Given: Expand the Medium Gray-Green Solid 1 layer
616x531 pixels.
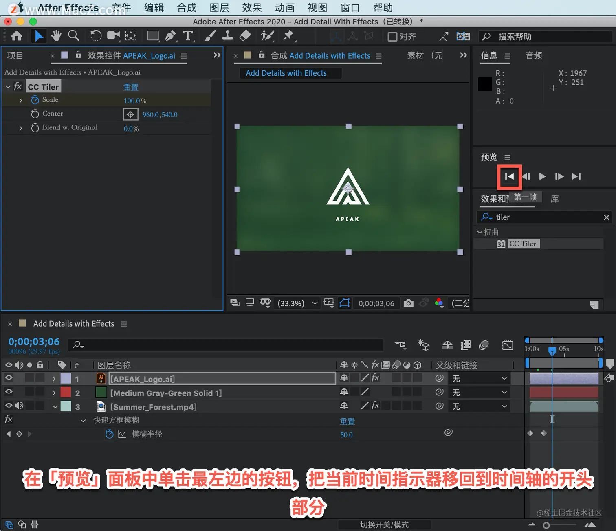Looking at the screenshot, I should point(54,393).
